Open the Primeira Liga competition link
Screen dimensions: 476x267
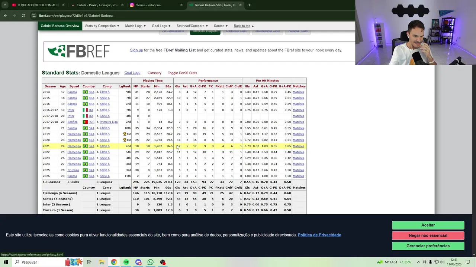coord(108,122)
